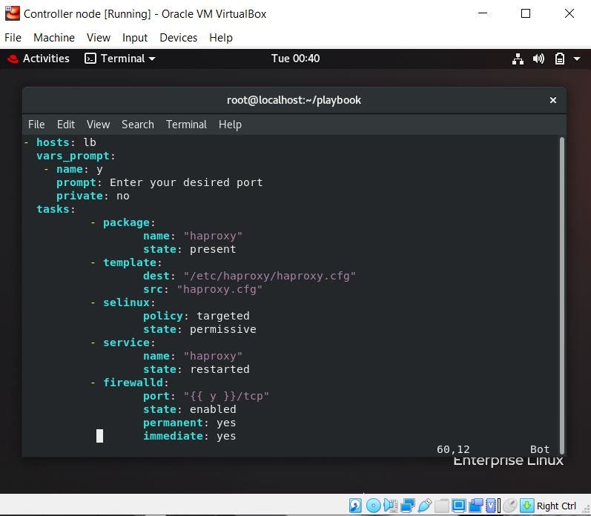Screen dimensions: 591x516
Task: Click the volume speaker icon in GNOME panel
Action: [538, 59]
